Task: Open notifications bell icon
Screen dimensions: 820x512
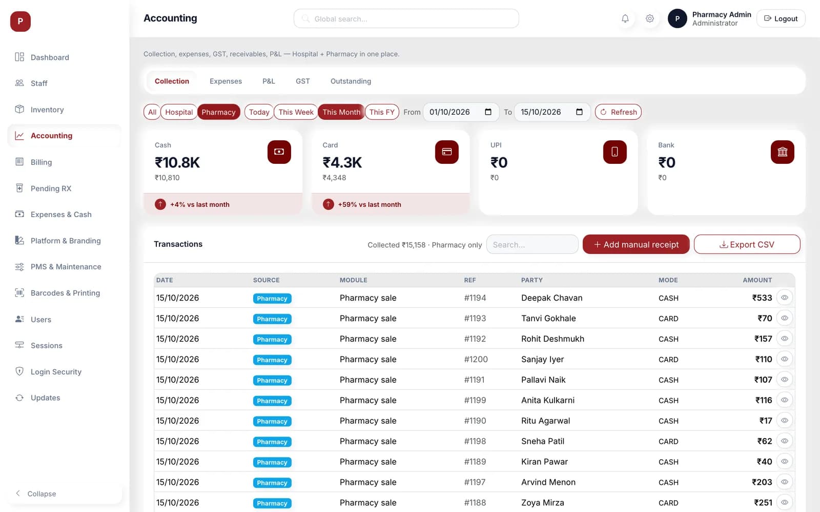Action: (625, 18)
